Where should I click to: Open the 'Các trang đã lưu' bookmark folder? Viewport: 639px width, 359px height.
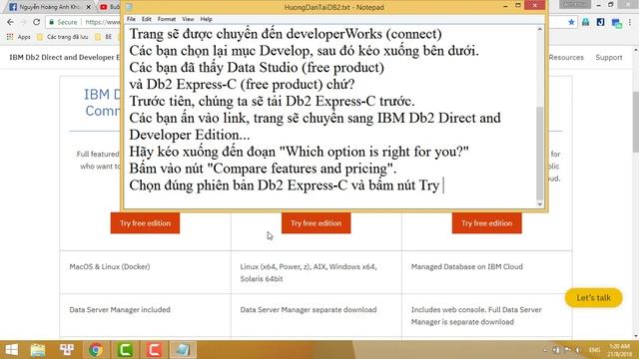pos(62,37)
